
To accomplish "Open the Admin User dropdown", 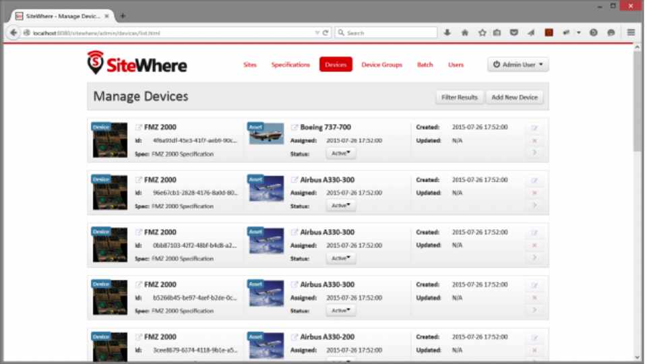I will (518, 65).
